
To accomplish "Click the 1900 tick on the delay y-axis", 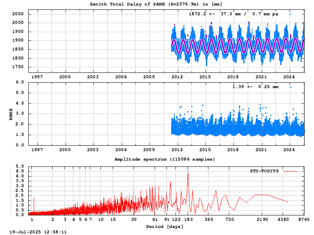I will tap(18, 40).
